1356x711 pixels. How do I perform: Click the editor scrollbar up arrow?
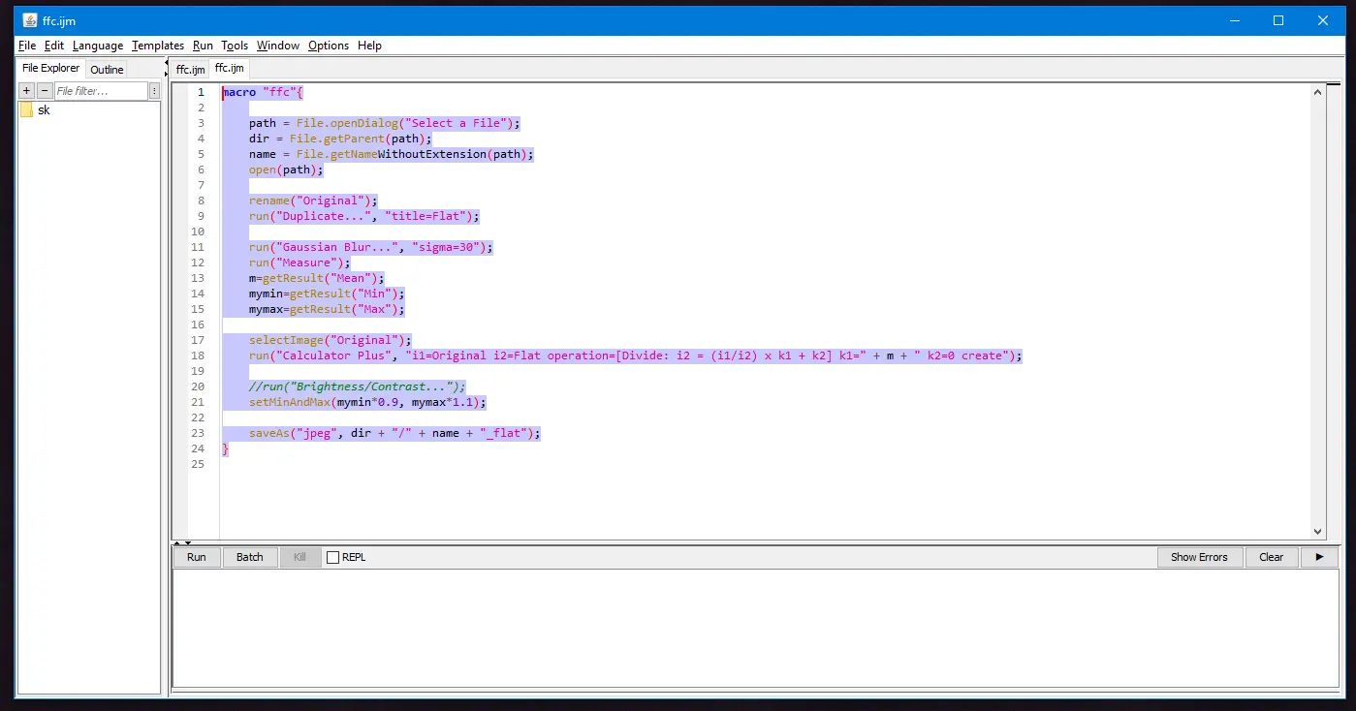pos(1317,93)
